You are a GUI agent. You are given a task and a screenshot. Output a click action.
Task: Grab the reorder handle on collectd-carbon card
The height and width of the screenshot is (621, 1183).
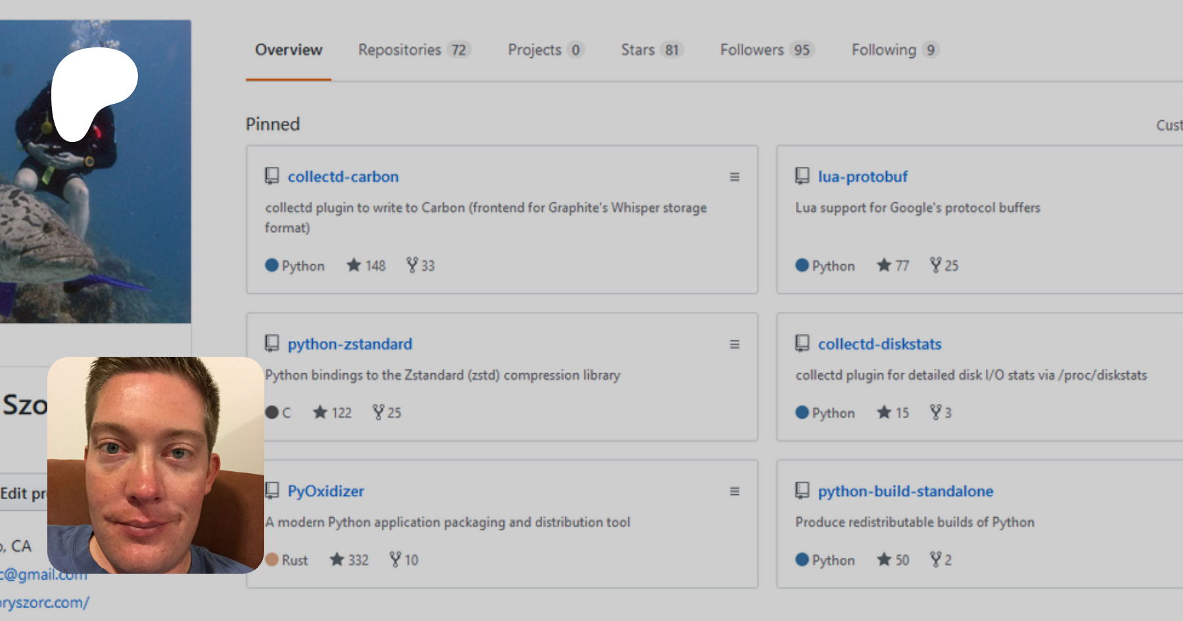pos(734,177)
